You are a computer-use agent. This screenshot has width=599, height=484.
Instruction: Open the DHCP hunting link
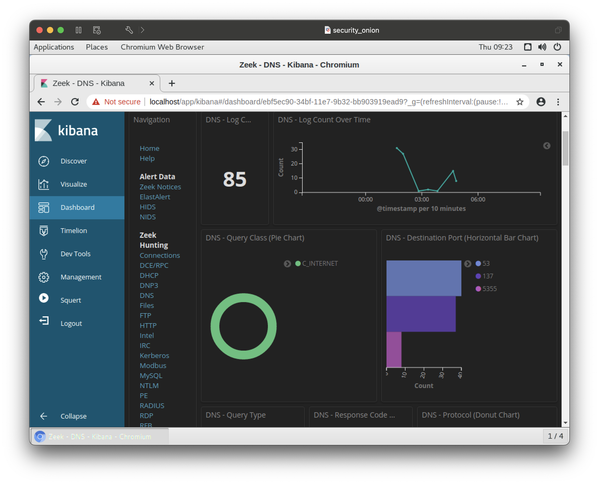point(149,275)
